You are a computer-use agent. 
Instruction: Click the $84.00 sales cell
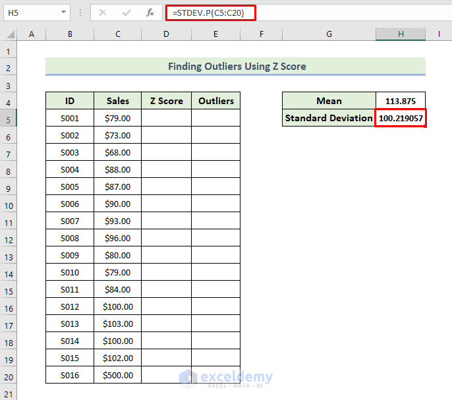click(x=117, y=289)
